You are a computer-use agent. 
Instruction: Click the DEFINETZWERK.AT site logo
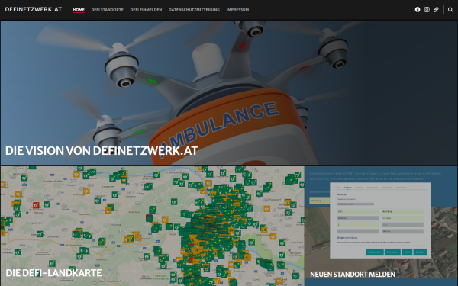click(34, 9)
